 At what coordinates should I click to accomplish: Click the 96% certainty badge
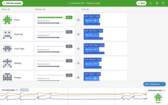click(69, 17)
